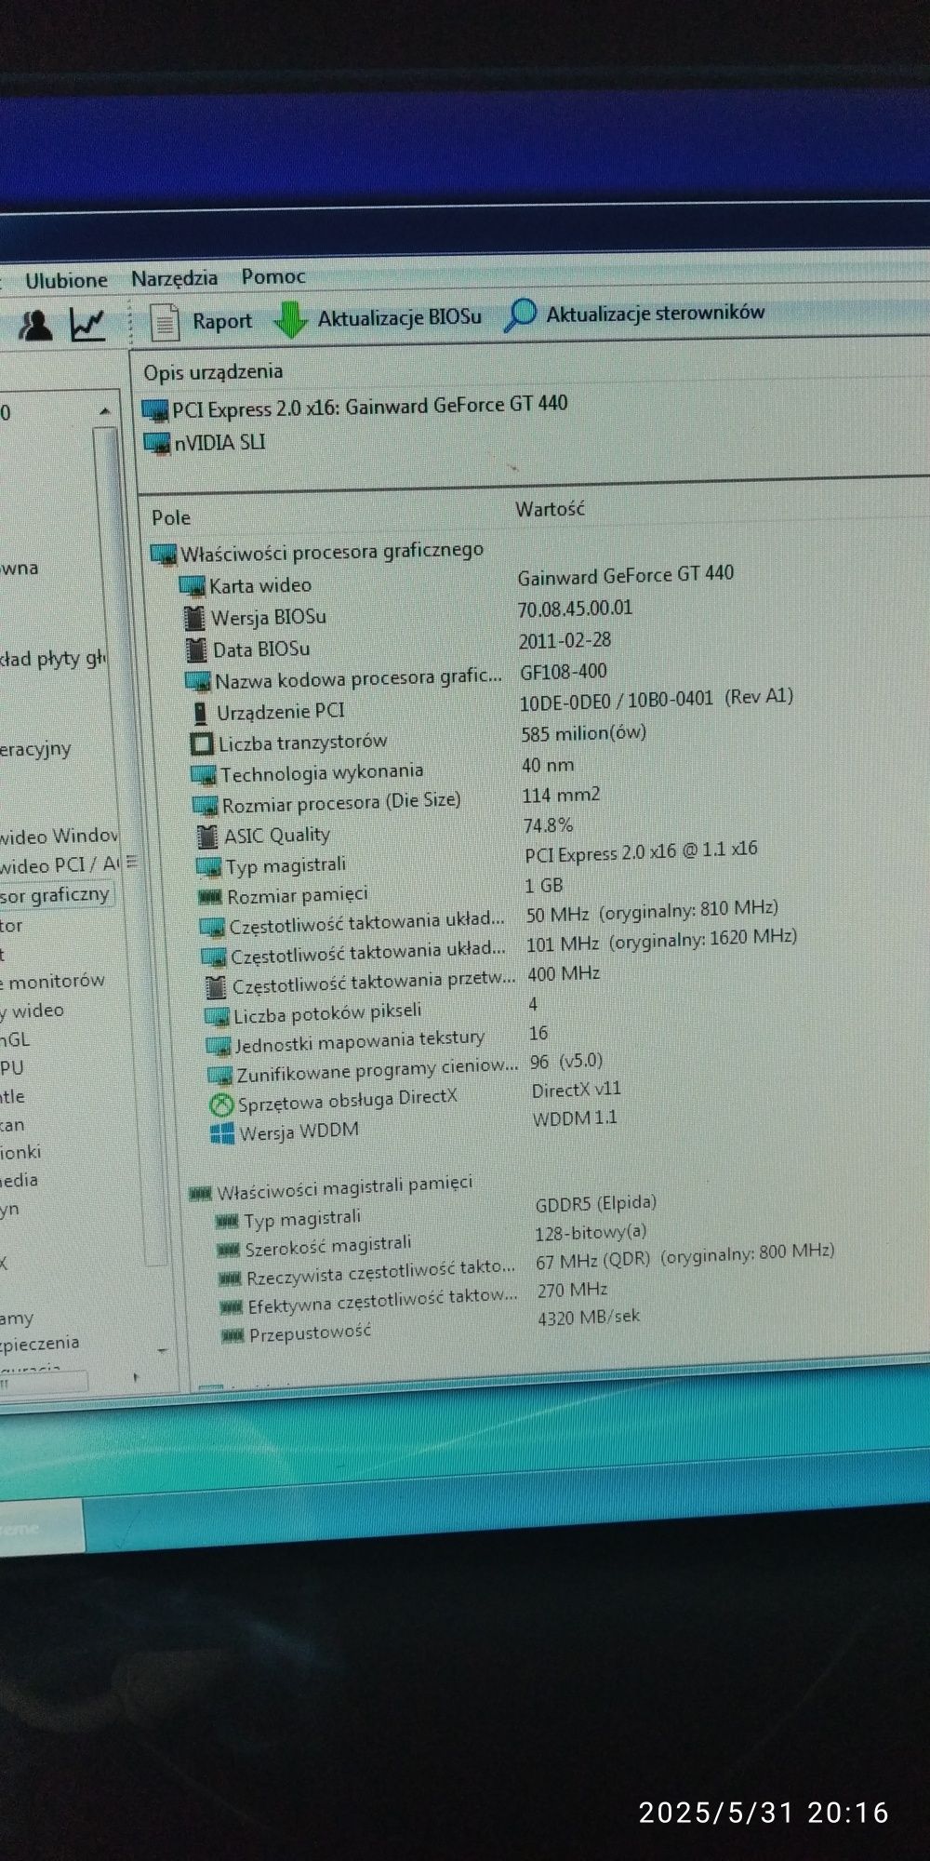The image size is (930, 1861).
Task: Click the line graph toolbar icon
Action: pos(87,325)
